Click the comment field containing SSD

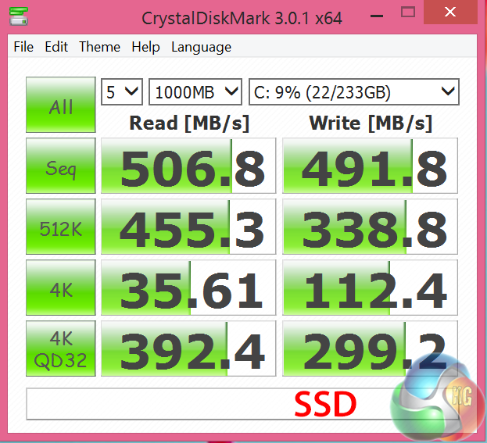pyautogui.click(x=242, y=404)
